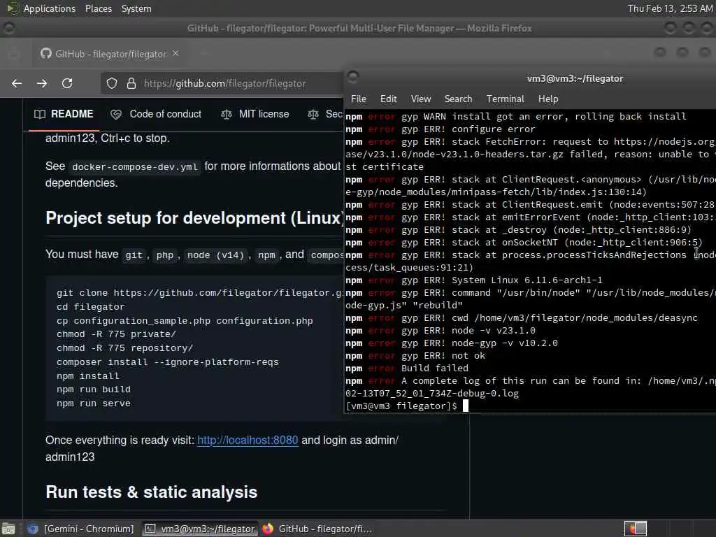Close the GitHub filegator tab
The width and height of the screenshot is (716, 537).
pos(176,53)
